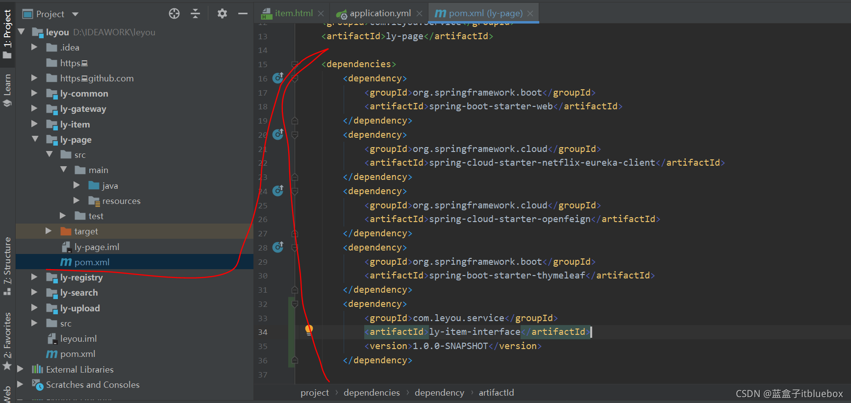
Task: Collapse the main folder
Action: tap(63, 170)
